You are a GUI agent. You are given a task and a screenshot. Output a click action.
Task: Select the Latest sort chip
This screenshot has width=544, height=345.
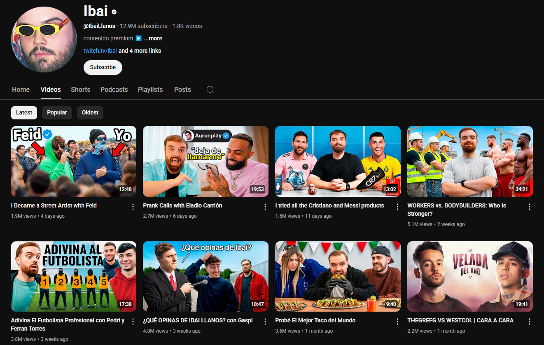tap(24, 113)
